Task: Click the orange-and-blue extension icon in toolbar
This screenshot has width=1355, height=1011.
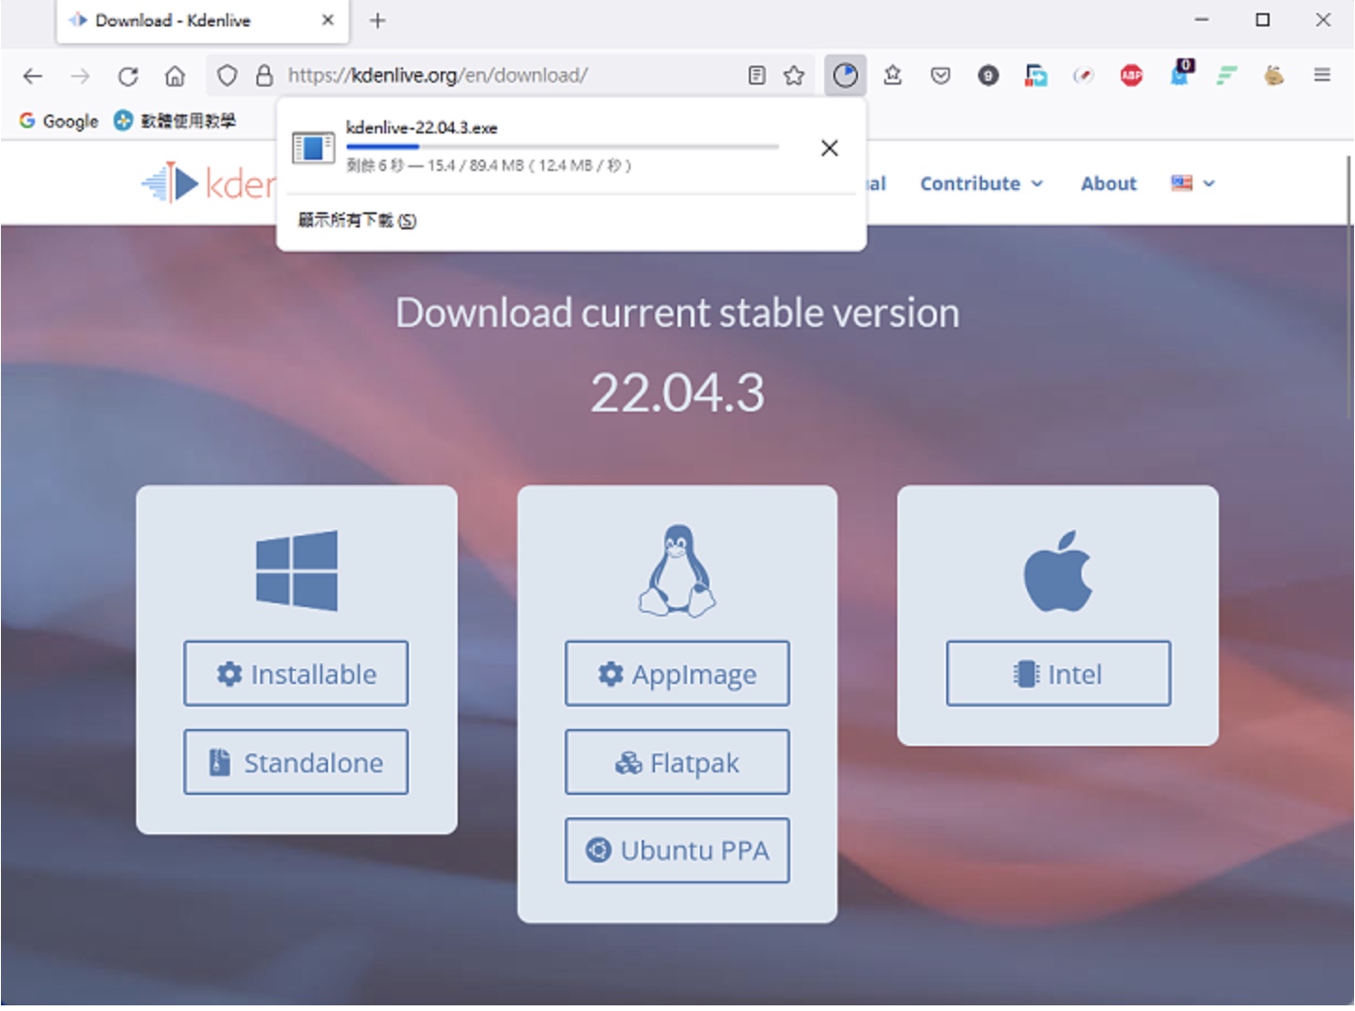Action: tap(1036, 75)
